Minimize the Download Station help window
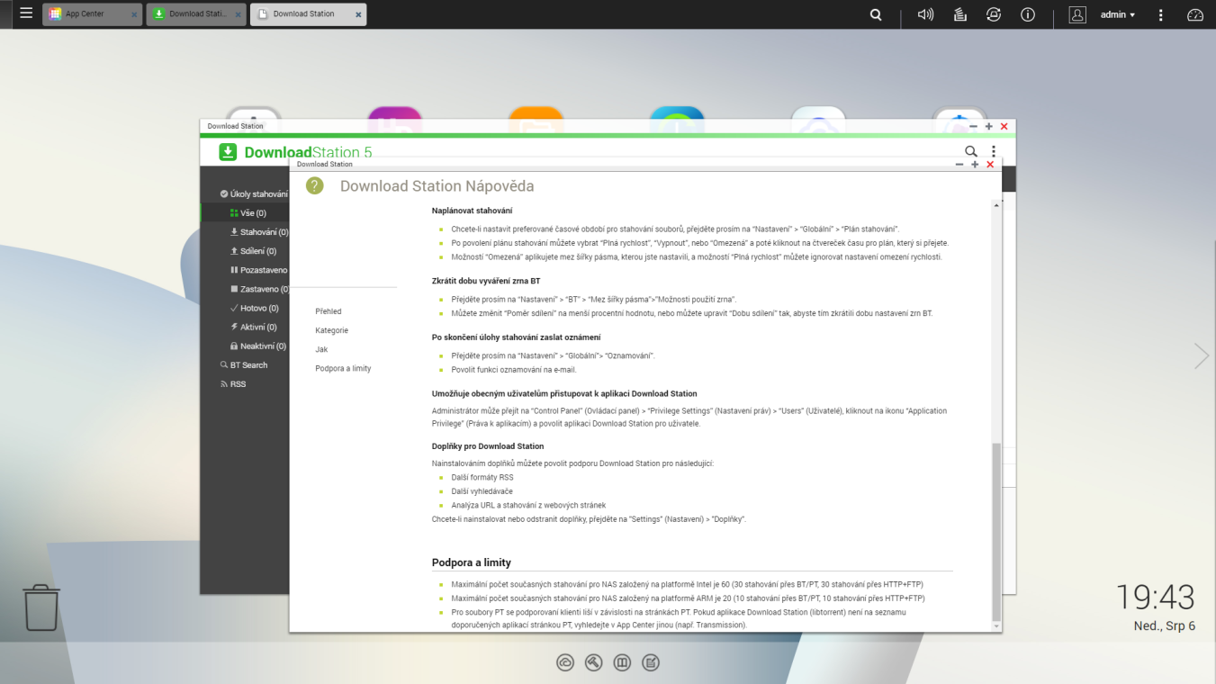Screen dimensions: 1216x684 coord(959,165)
